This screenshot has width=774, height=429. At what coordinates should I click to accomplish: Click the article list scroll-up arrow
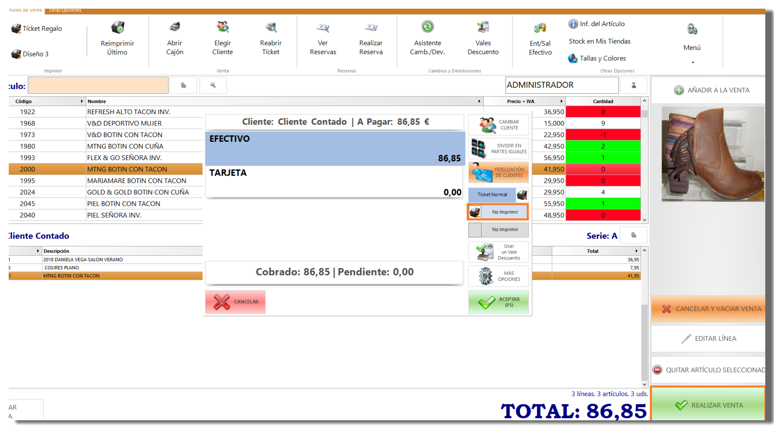point(645,101)
